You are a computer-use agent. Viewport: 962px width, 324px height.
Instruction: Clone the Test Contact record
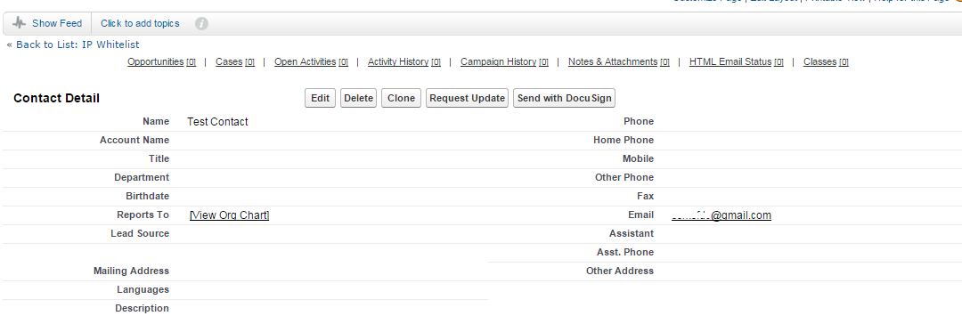(401, 98)
